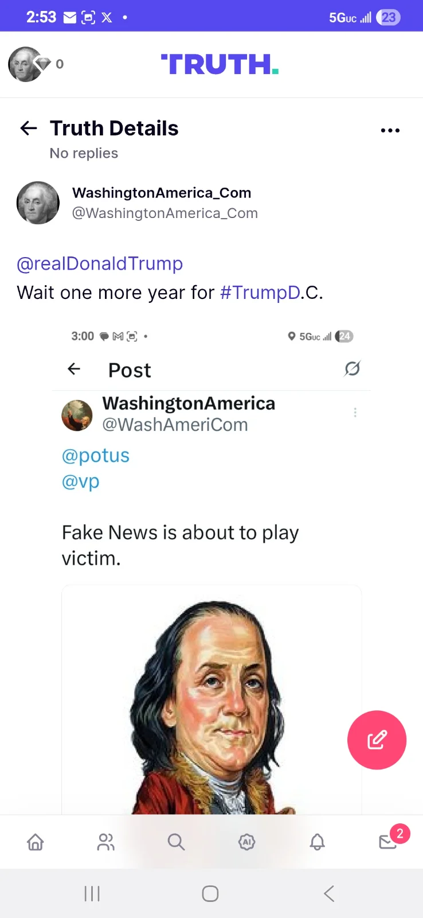Open the Notifications bell
The height and width of the screenshot is (918, 423).
pos(317,842)
